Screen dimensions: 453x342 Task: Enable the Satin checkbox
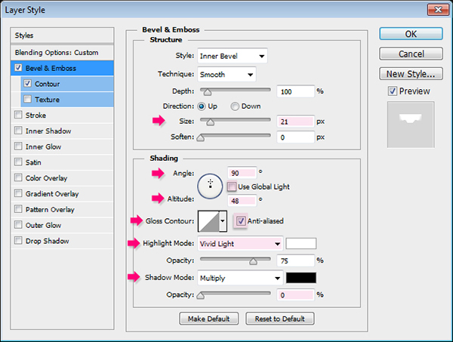(x=18, y=162)
